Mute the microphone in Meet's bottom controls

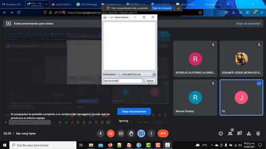(101, 133)
